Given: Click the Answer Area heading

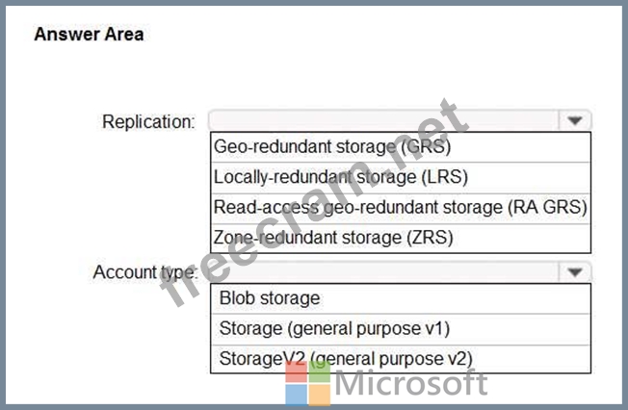Looking at the screenshot, I should 89,34.
